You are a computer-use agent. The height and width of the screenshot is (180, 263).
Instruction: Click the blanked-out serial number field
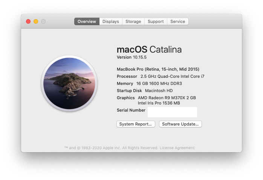pyautogui.click(x=172, y=112)
